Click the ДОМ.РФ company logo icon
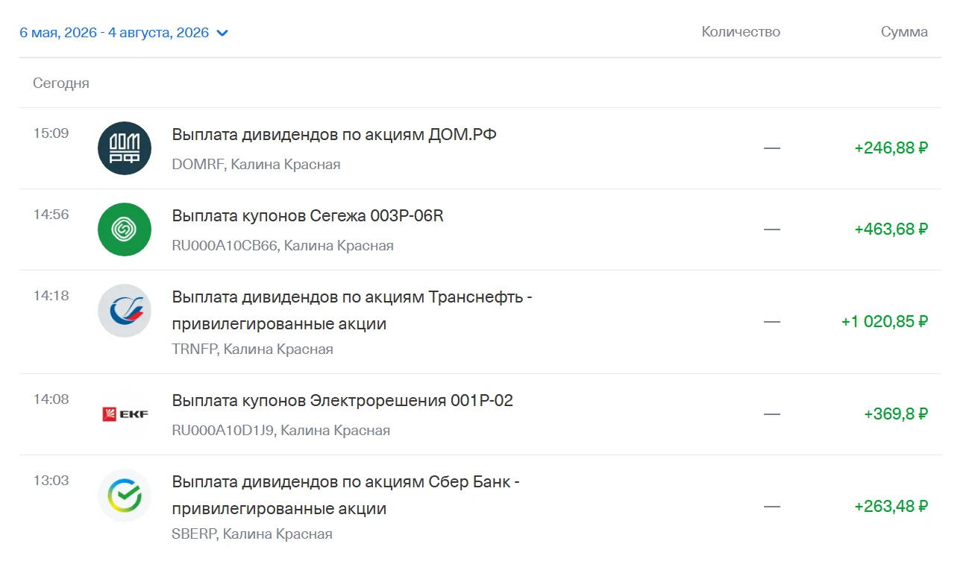The height and width of the screenshot is (573, 972). (125, 148)
